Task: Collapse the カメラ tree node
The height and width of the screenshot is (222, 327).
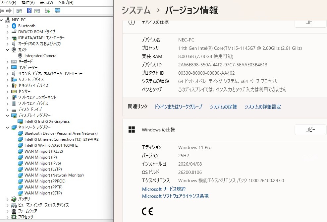Action: tap(8, 50)
